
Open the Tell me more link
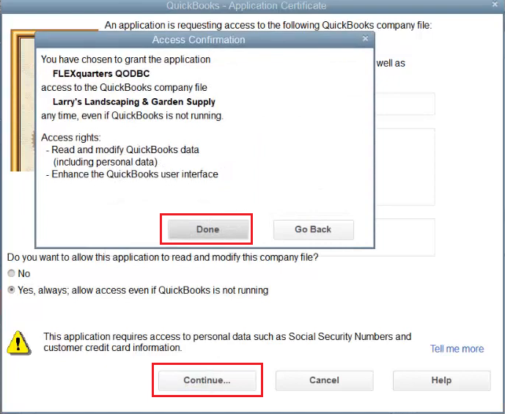pos(457,349)
